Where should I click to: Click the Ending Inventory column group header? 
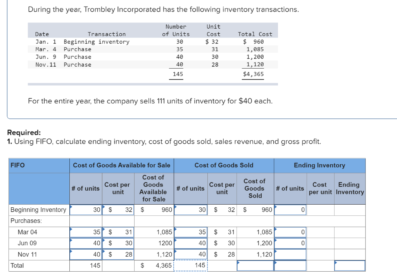click(x=320, y=165)
